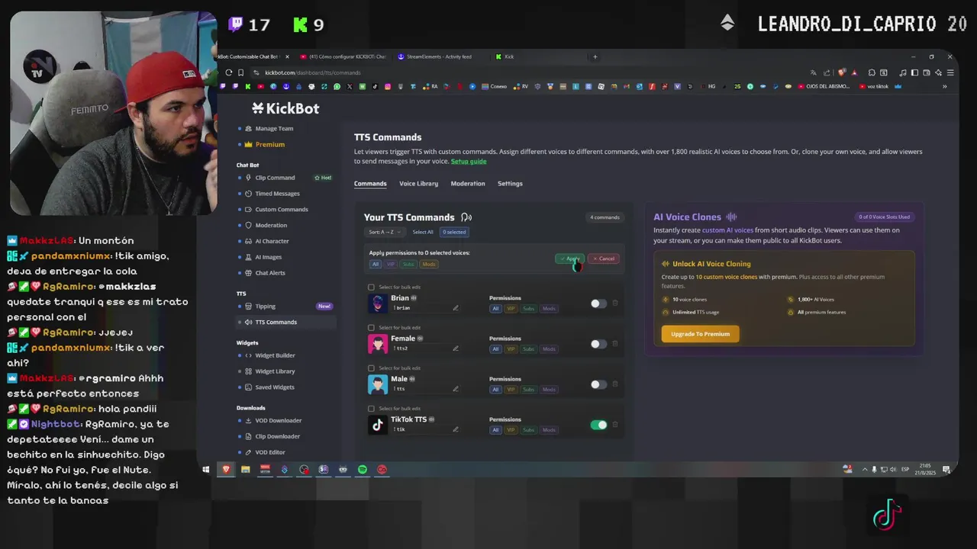977x549 pixels.
Task: Switch to the Commands tab
Action: [370, 184]
